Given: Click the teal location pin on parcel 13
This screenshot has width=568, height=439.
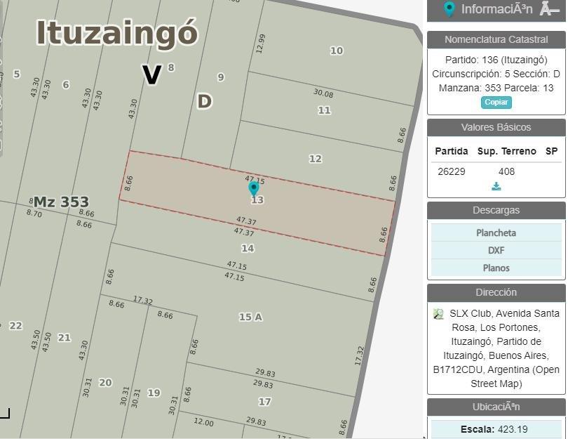Looking at the screenshot, I should tap(254, 188).
